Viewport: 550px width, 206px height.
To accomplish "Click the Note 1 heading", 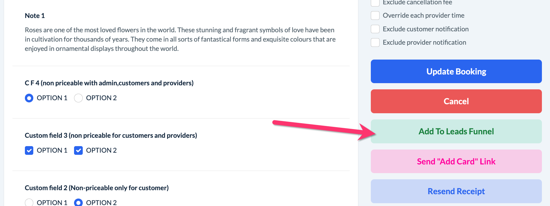I will (35, 16).
